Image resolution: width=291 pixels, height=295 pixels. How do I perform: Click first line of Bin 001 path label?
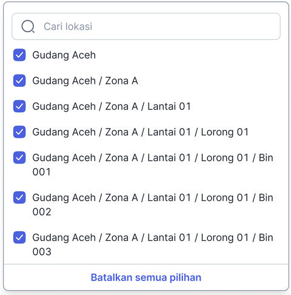click(x=153, y=158)
